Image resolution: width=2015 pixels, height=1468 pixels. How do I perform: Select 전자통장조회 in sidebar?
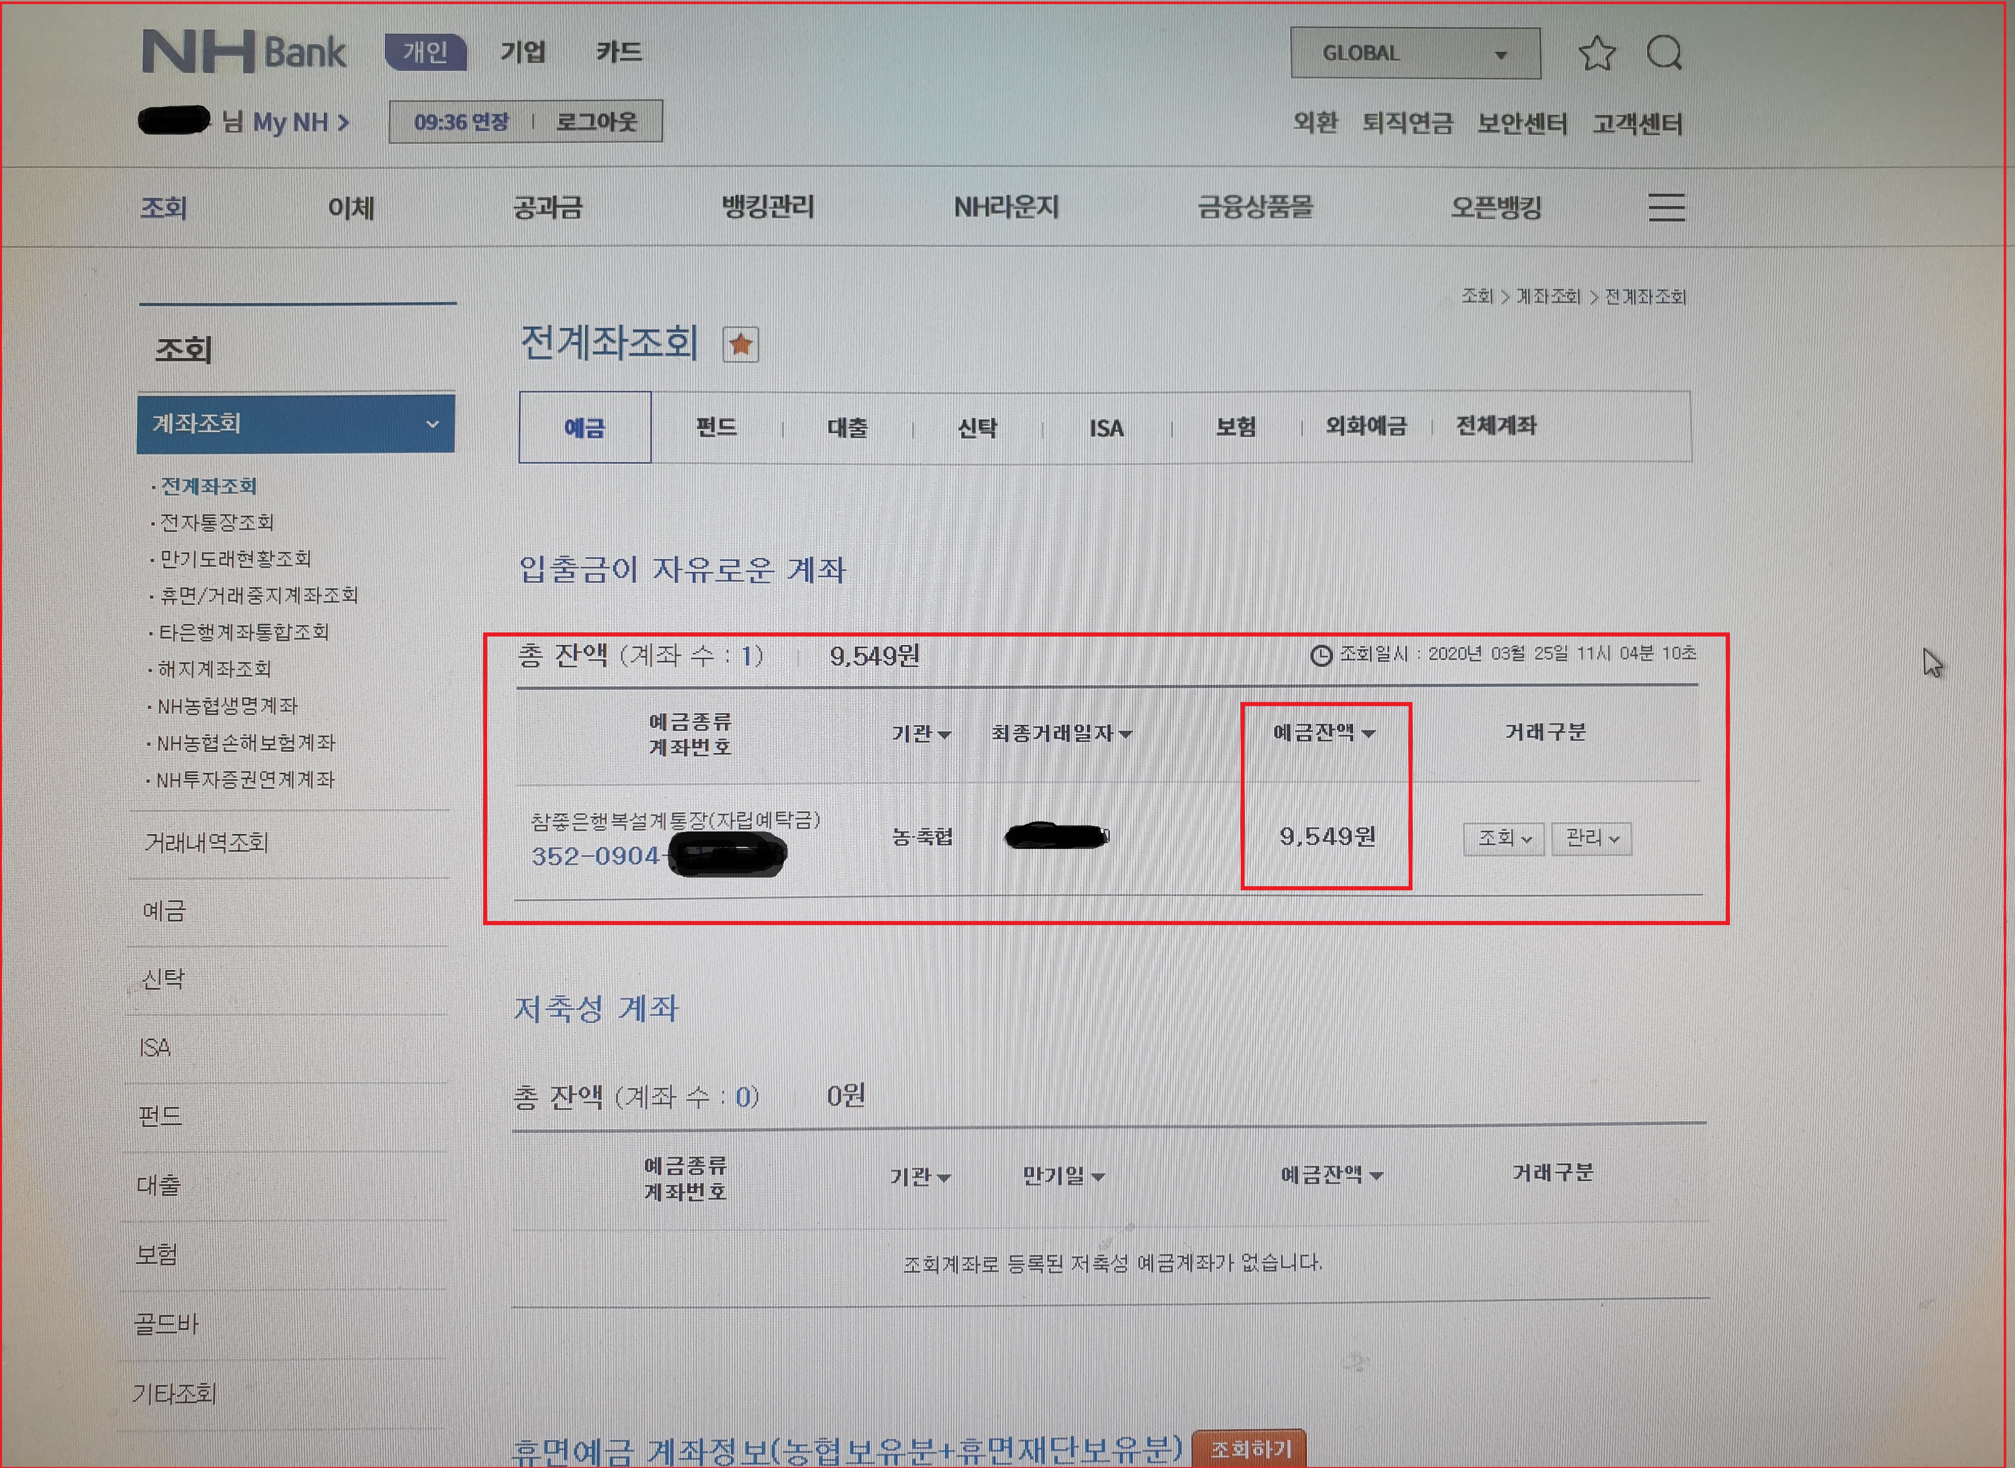click(216, 522)
